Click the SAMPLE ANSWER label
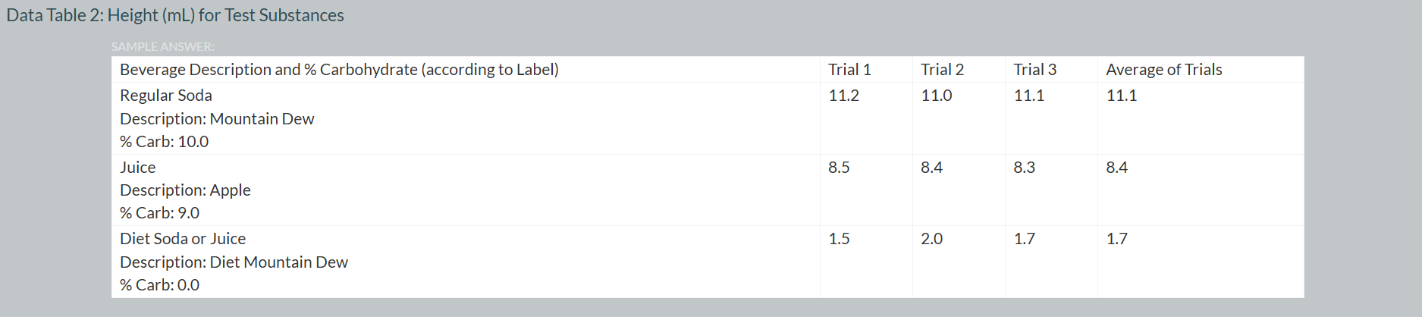This screenshot has height=317, width=1422. [x=162, y=47]
